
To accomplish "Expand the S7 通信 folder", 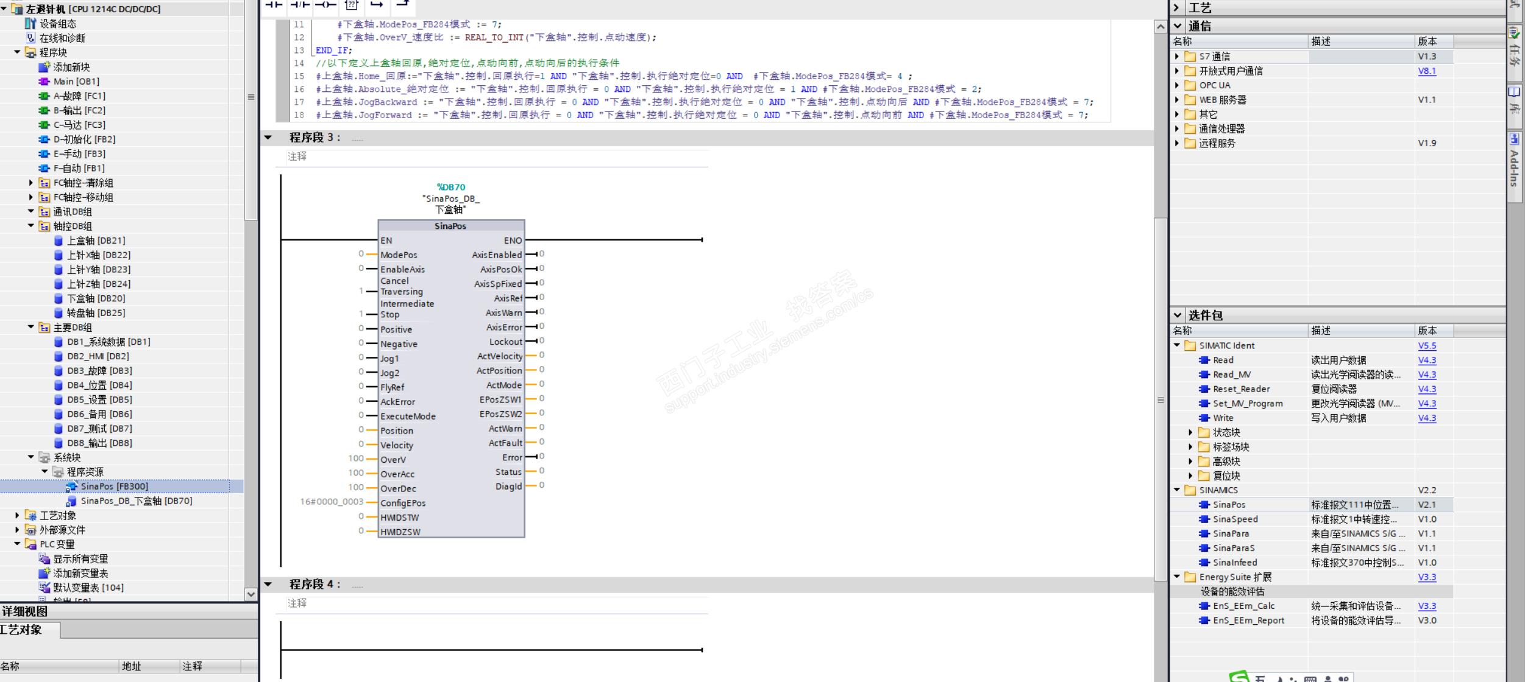I will pos(1177,56).
